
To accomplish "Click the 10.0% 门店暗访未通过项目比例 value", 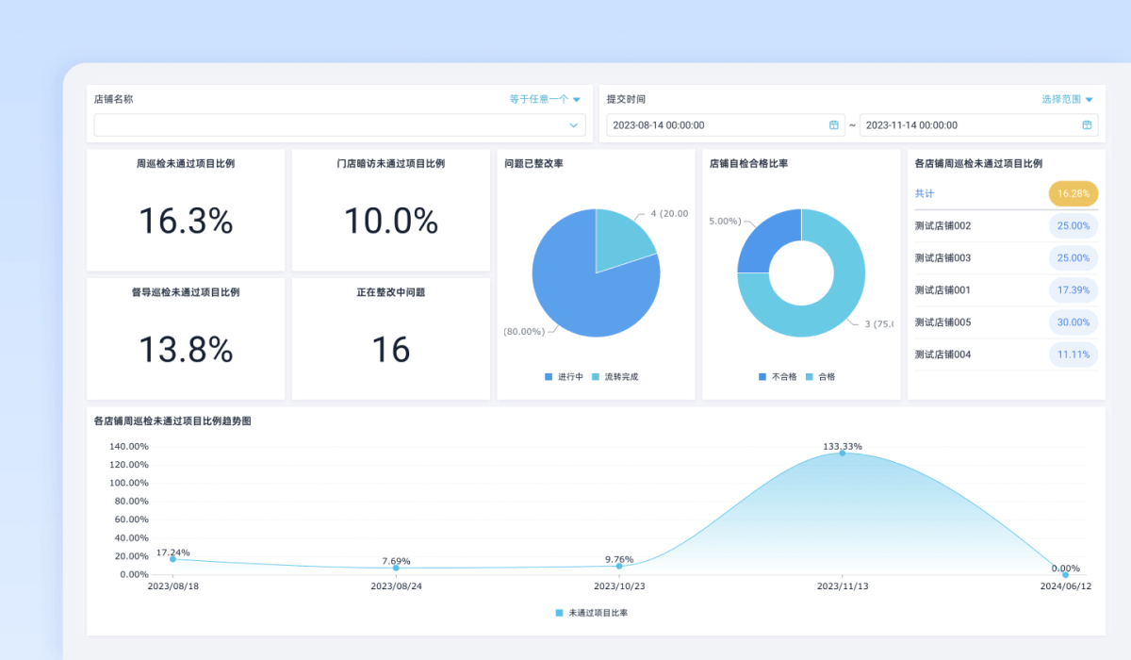I will pos(390,221).
